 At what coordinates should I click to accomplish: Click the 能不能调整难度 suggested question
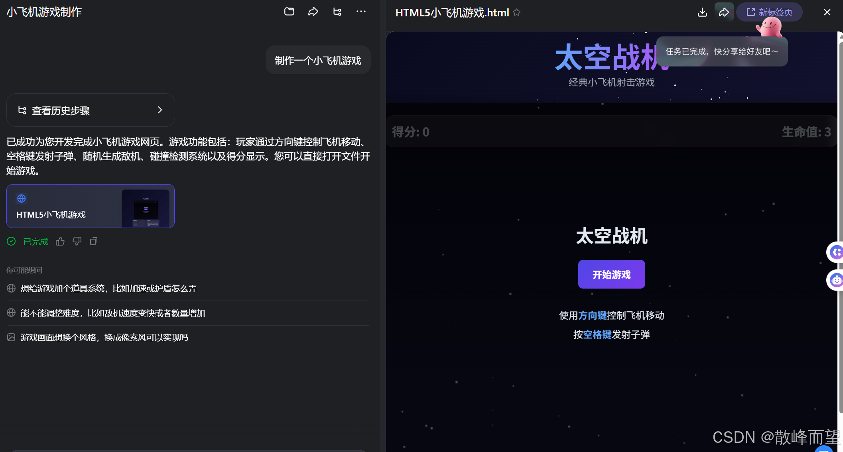[x=113, y=313]
